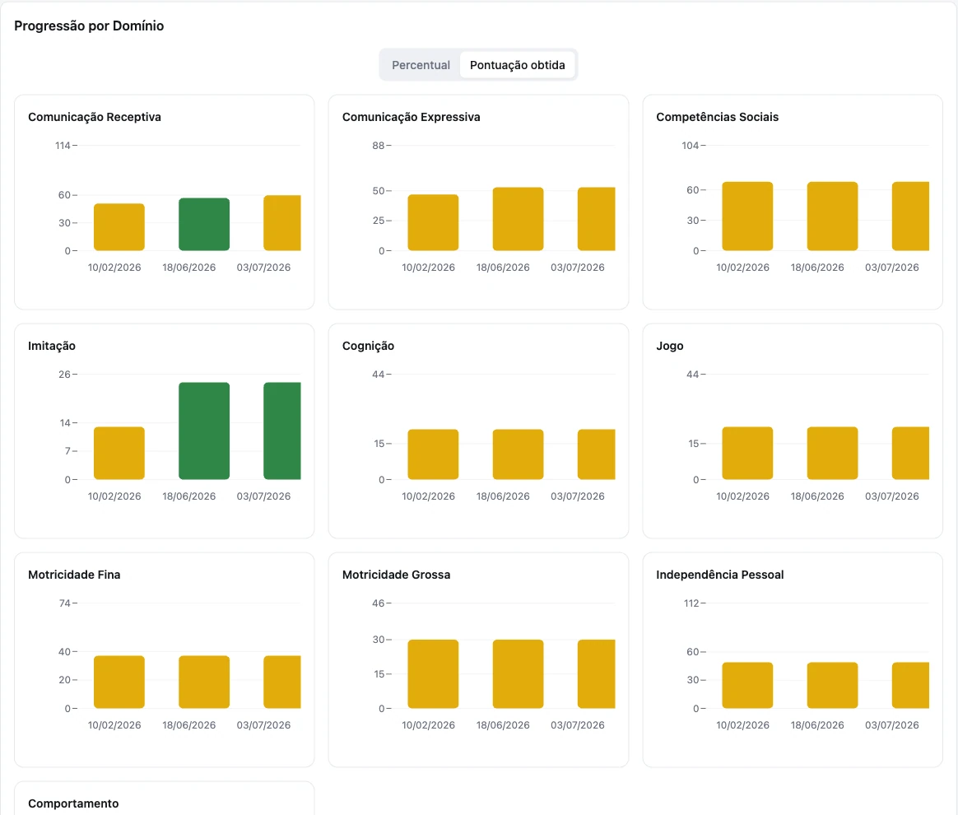Image resolution: width=958 pixels, height=815 pixels.
Task: Click the 112 axis label in Independência Pessoal
Action: point(691,603)
